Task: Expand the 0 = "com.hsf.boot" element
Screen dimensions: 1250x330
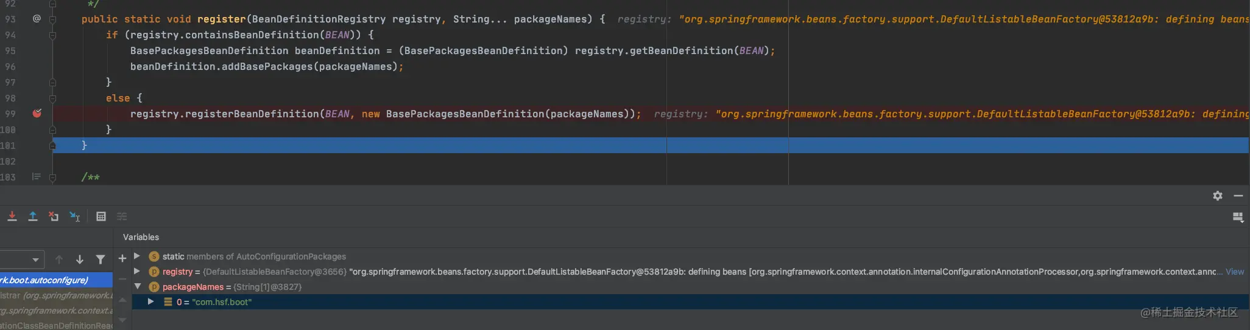Action: (x=150, y=301)
